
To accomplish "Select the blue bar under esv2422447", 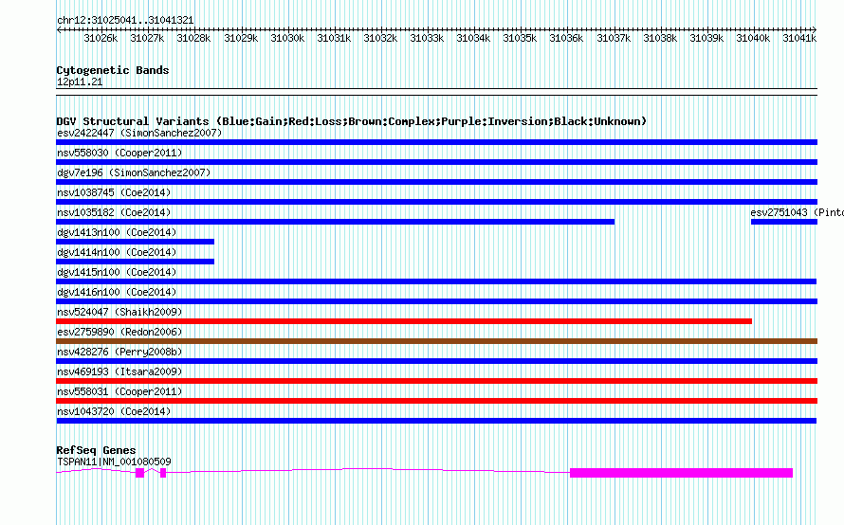I will (436, 142).
